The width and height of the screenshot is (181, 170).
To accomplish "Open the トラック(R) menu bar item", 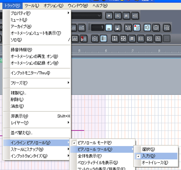I will (12, 5).
